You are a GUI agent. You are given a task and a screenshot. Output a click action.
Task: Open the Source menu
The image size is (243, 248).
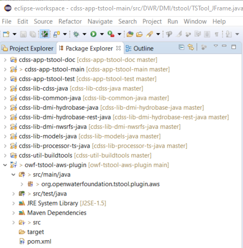coord(43,21)
